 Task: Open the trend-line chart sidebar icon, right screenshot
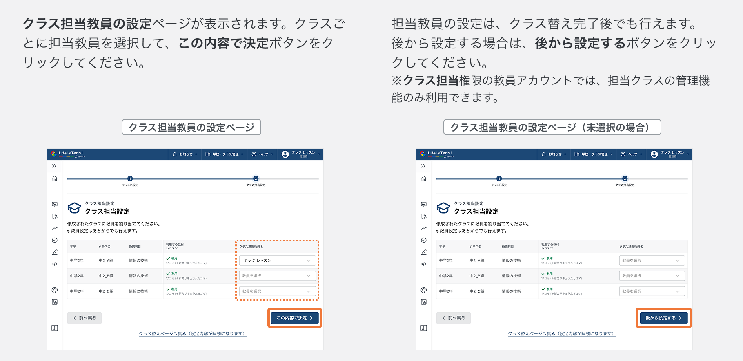(424, 228)
